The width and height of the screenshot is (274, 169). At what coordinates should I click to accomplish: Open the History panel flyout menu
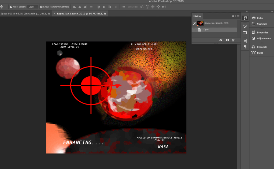click(238, 16)
